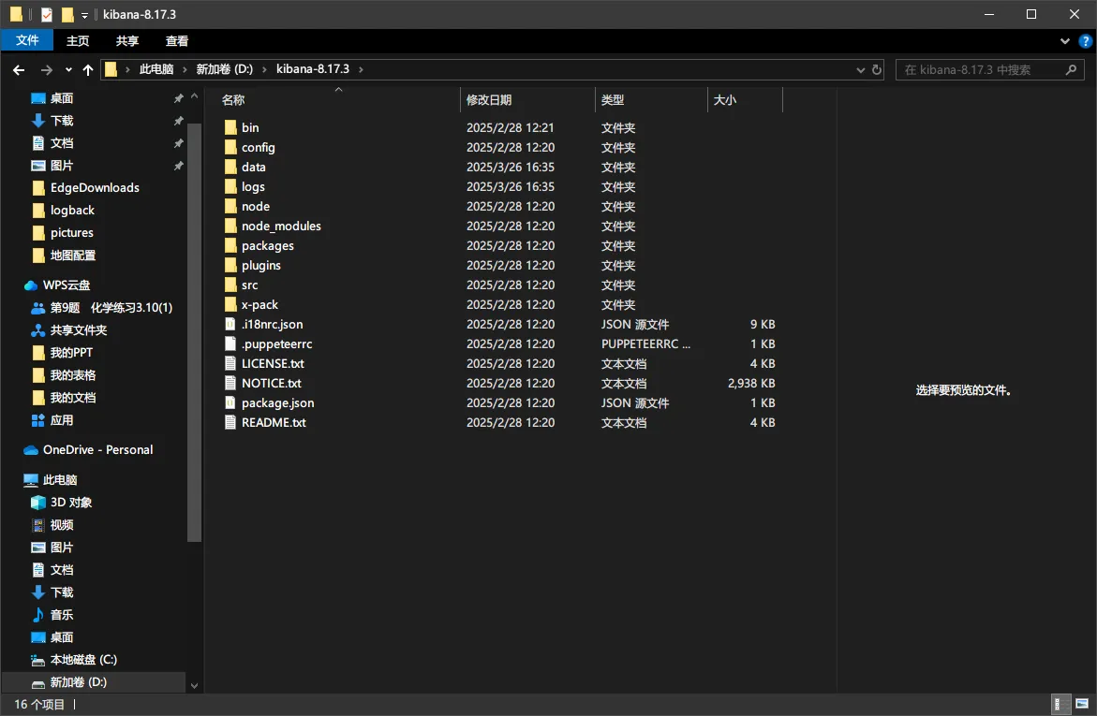Image resolution: width=1097 pixels, height=716 pixels.
Task: Open 桌面 in Quick Access sidebar
Action: [x=62, y=98]
